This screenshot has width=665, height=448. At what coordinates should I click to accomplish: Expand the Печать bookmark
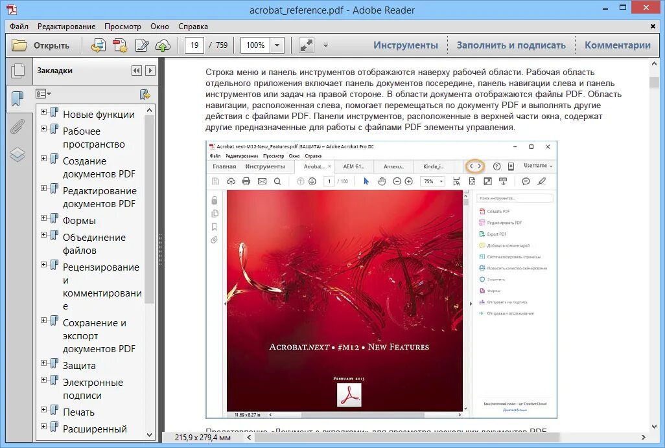pos(43,409)
